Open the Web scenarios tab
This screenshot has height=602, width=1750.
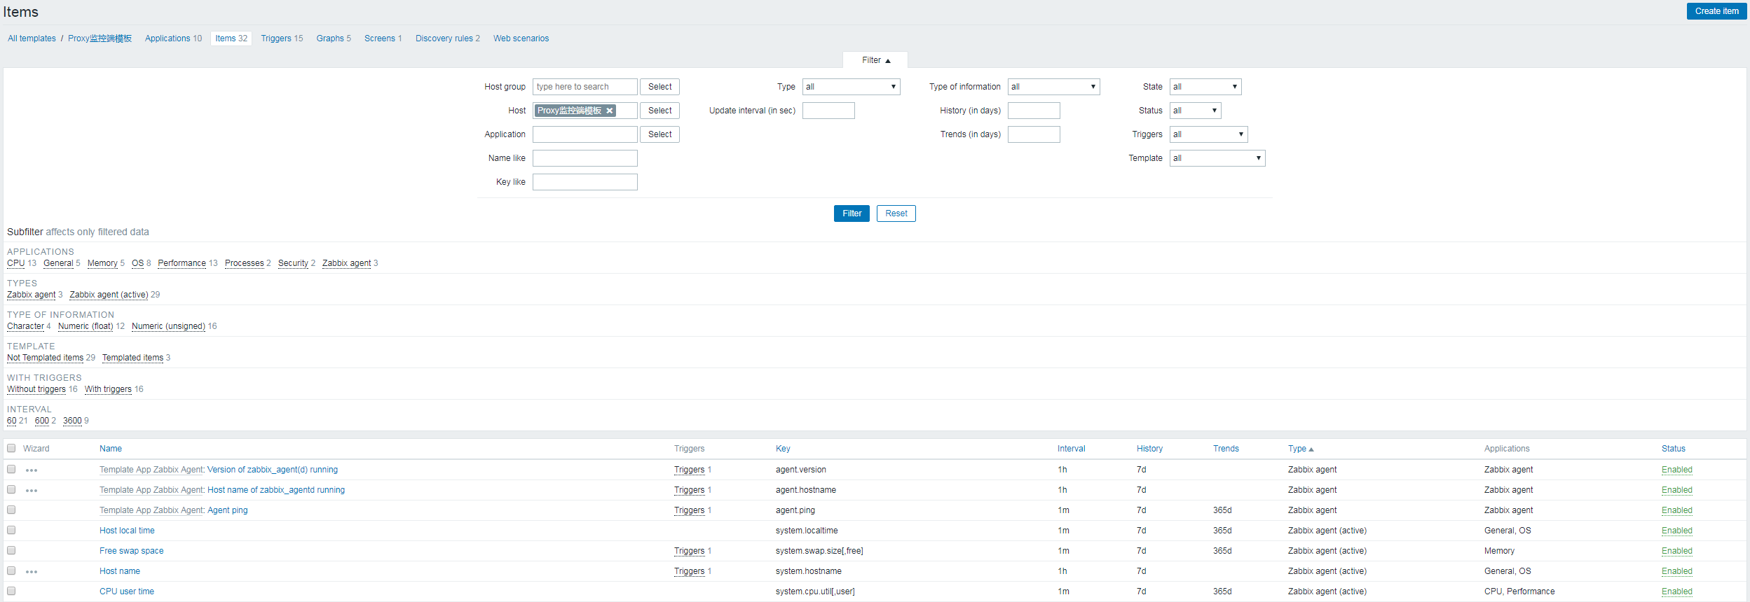[x=521, y=38]
